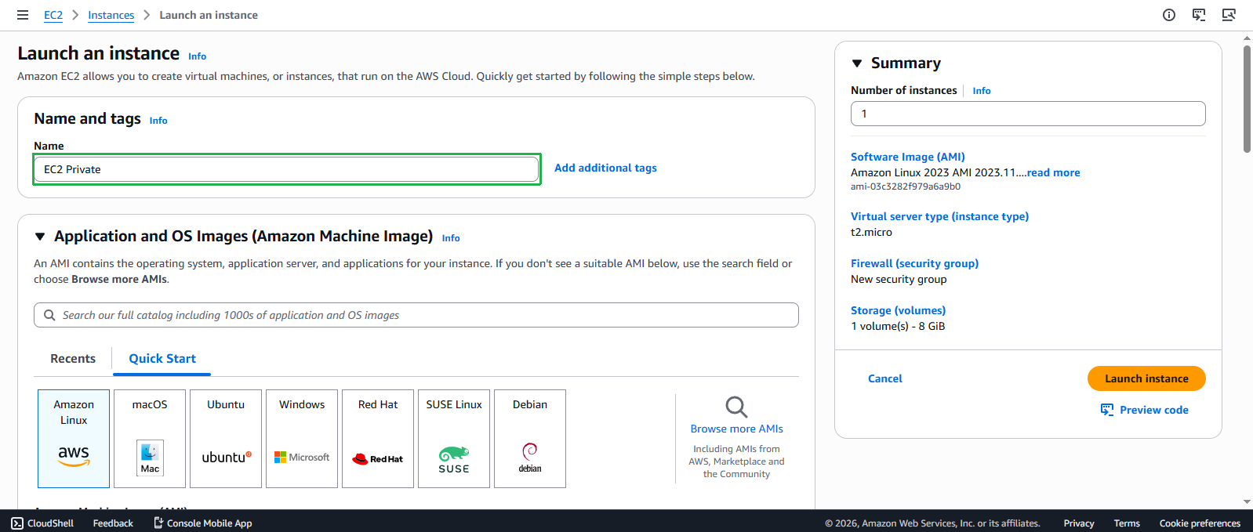This screenshot has width=1253, height=532.
Task: Go to EC2 breadcrumb link
Action: pos(53,15)
